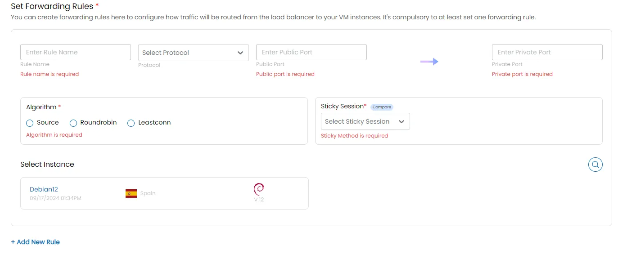This screenshot has width=627, height=254.
Task: Click the search magnifier icon
Action: [595, 165]
